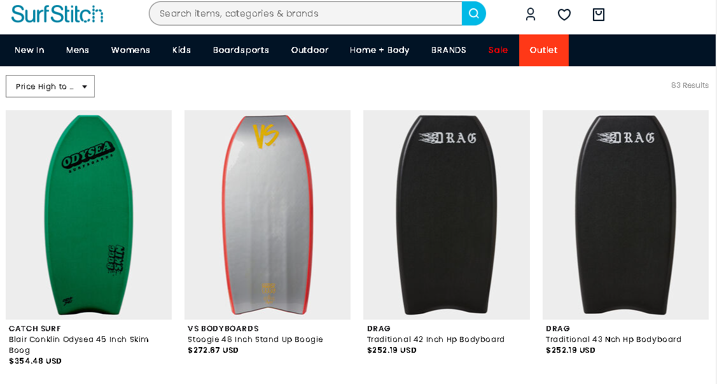Image resolution: width=717 pixels, height=384 pixels.
Task: Open the Sale section
Action: [498, 50]
